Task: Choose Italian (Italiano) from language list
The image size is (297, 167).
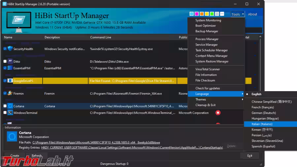Action: [262, 124]
